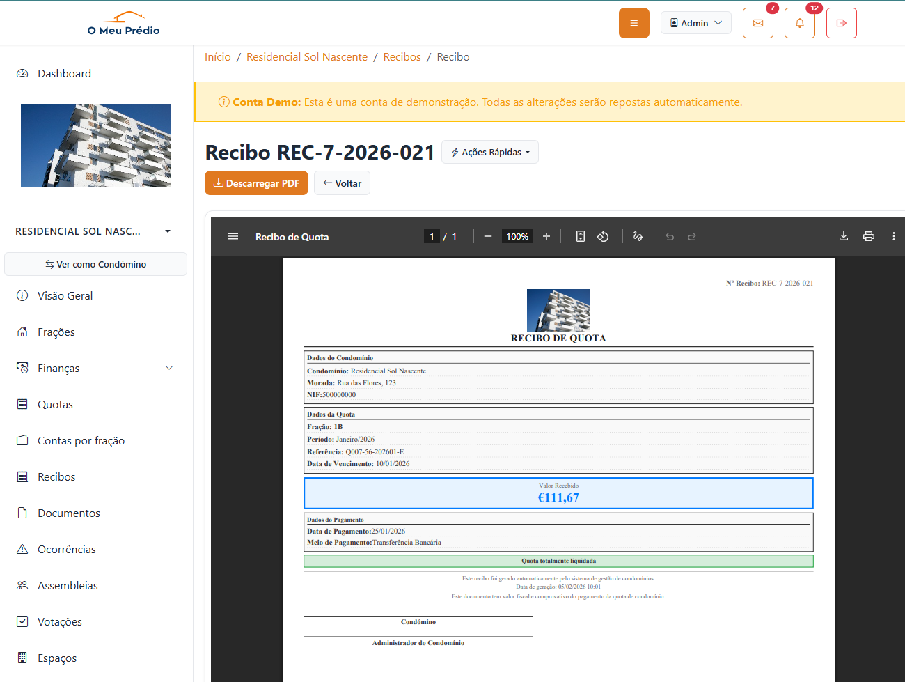Click the fit to page icon
This screenshot has height=682, width=905.
point(581,237)
